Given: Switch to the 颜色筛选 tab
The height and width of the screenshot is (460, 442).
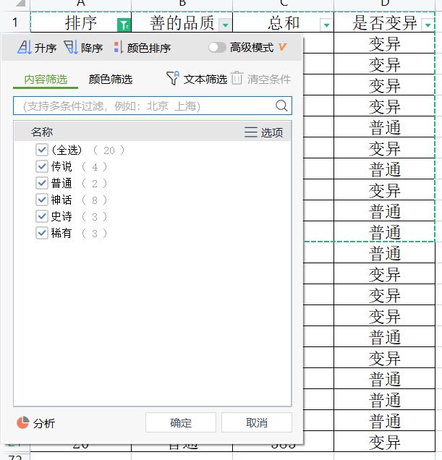Looking at the screenshot, I should (111, 80).
